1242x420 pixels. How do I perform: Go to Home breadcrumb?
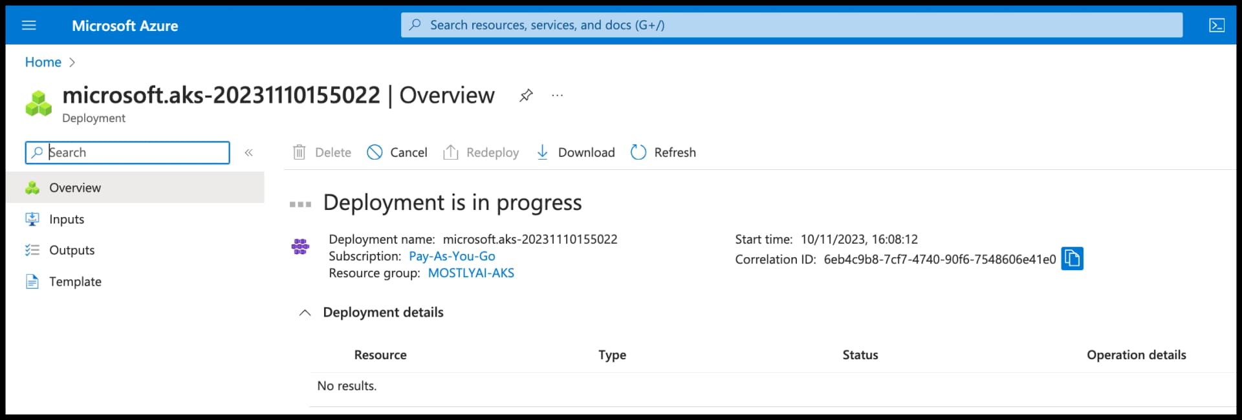point(43,62)
